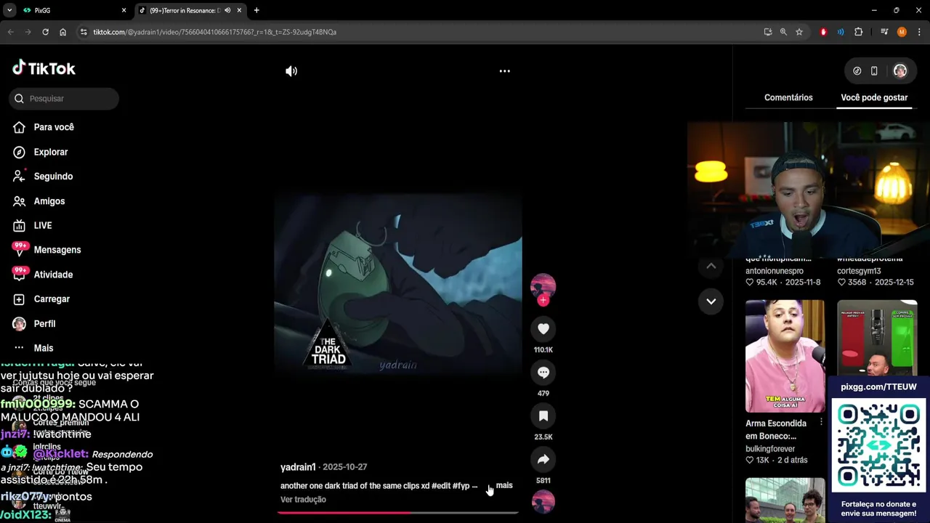Open the three-dots video options menu
The image size is (930, 523).
(504, 71)
